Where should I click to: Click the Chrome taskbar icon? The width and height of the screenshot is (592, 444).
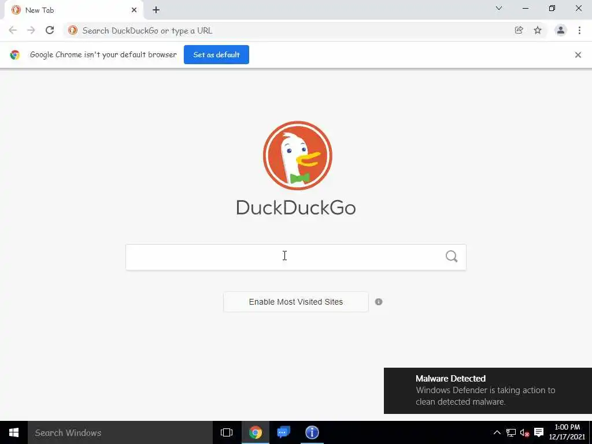click(256, 432)
